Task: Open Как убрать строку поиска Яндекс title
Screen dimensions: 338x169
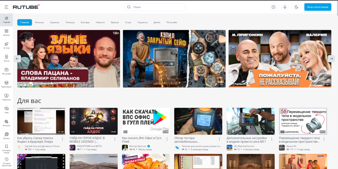Action: click(x=35, y=140)
